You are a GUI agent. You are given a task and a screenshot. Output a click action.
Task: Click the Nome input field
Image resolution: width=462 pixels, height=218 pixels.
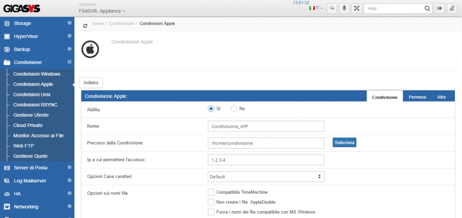coord(266,126)
